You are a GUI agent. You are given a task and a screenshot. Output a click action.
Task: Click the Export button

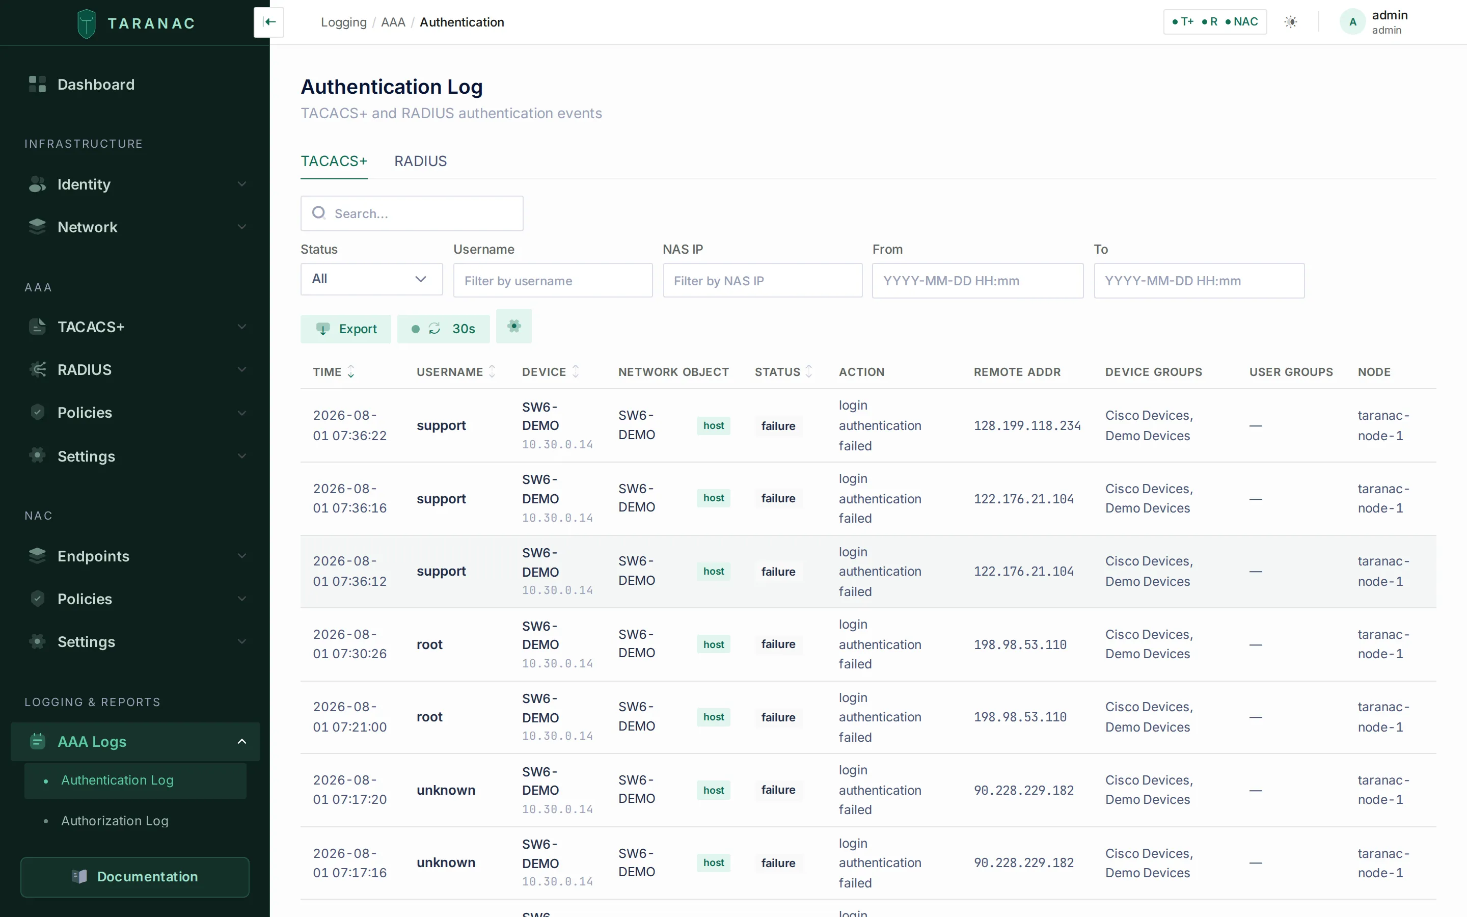[345, 329]
